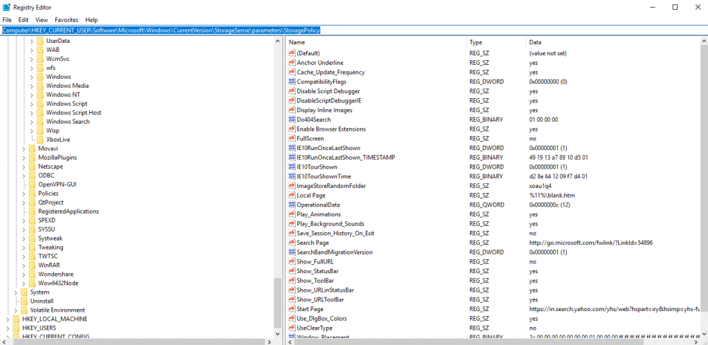
Task: Click the tree pane scroll up arrow
Action: point(278,41)
